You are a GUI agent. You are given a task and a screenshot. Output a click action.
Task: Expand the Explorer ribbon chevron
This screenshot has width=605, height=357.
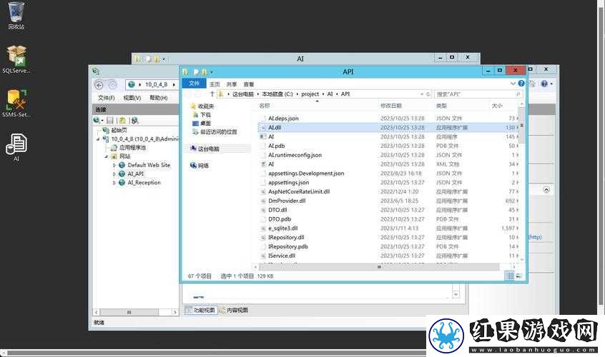pos(513,84)
